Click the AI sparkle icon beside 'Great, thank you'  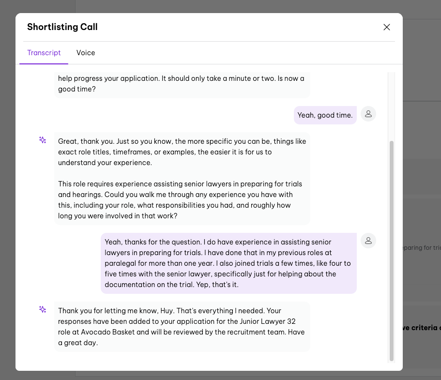pyautogui.click(x=43, y=140)
